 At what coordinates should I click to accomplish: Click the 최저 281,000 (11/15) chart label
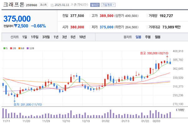coord(28,105)
